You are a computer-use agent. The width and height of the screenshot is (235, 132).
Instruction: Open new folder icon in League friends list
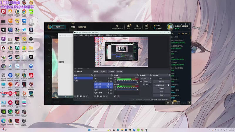coord(183,33)
